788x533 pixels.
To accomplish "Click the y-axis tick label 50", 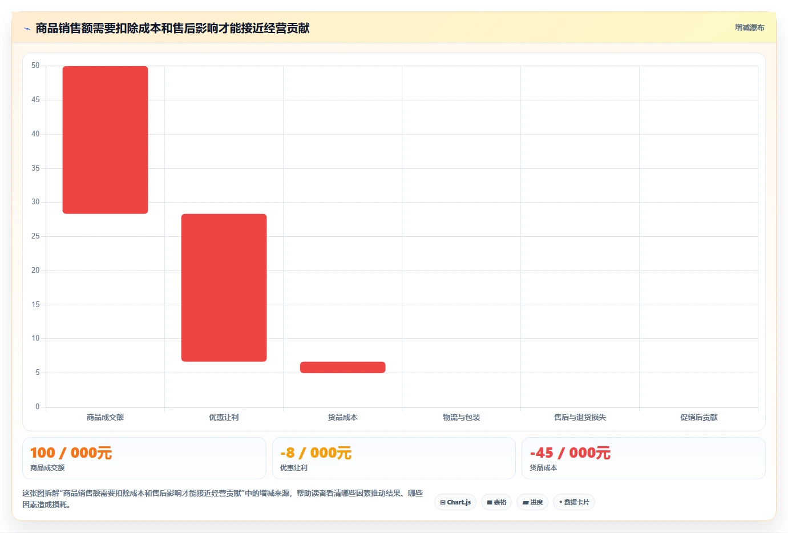I will coord(35,66).
